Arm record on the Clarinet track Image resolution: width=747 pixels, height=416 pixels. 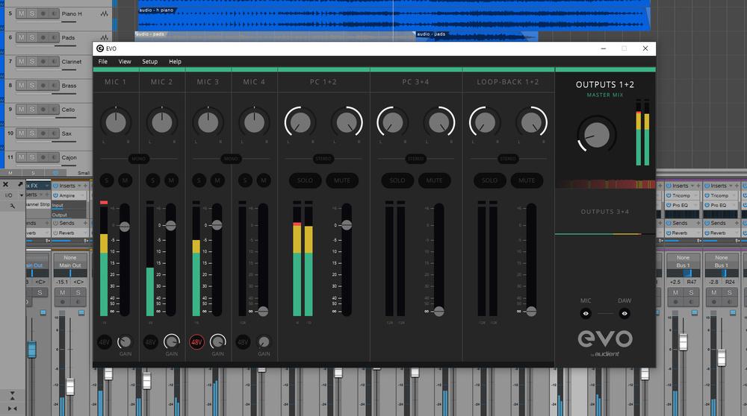pos(43,61)
